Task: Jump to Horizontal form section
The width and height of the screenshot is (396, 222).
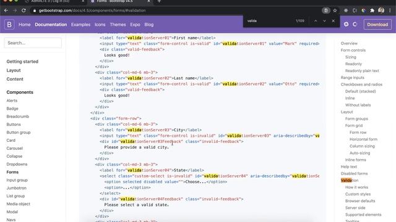Action: coord(363,139)
